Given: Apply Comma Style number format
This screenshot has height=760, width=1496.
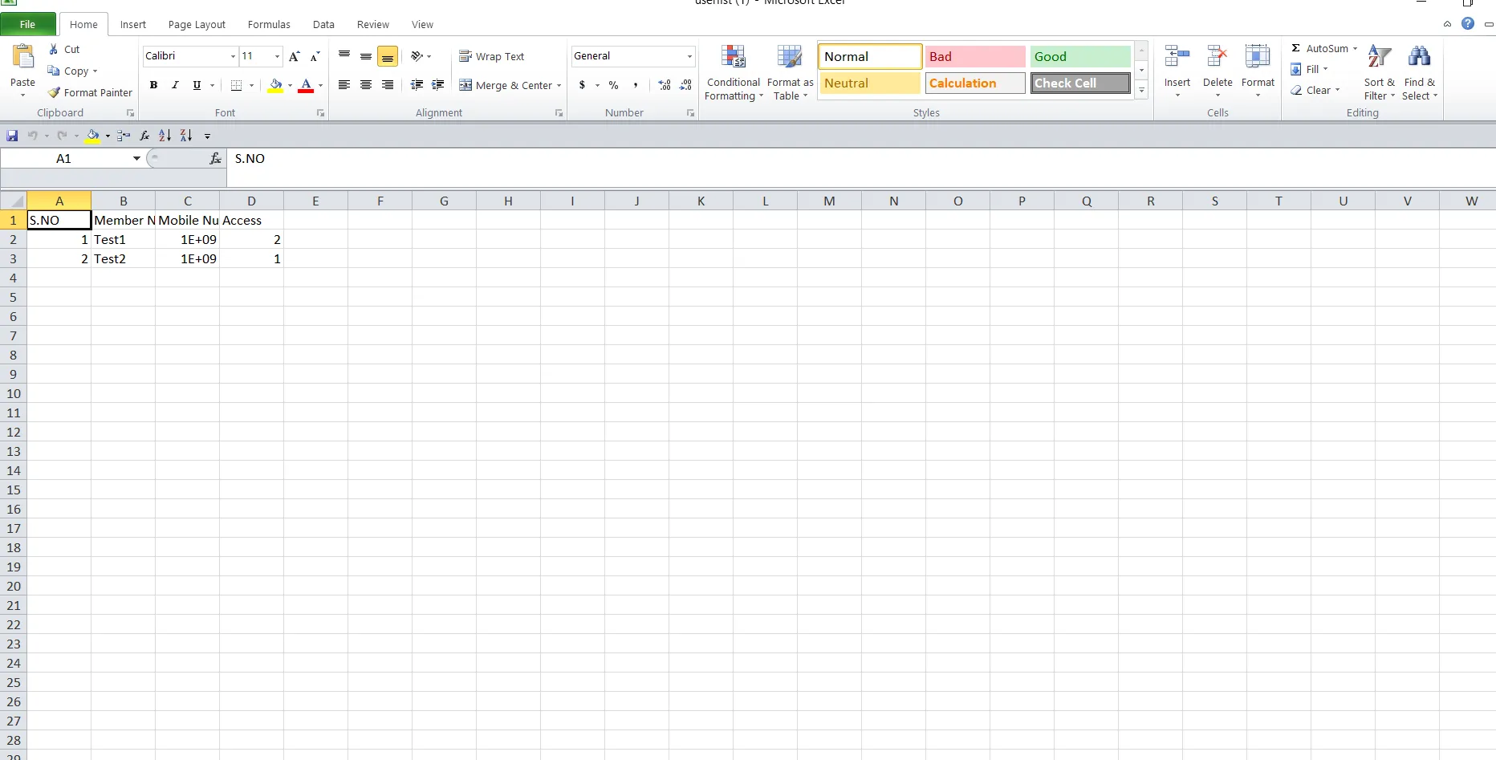Looking at the screenshot, I should [636, 85].
